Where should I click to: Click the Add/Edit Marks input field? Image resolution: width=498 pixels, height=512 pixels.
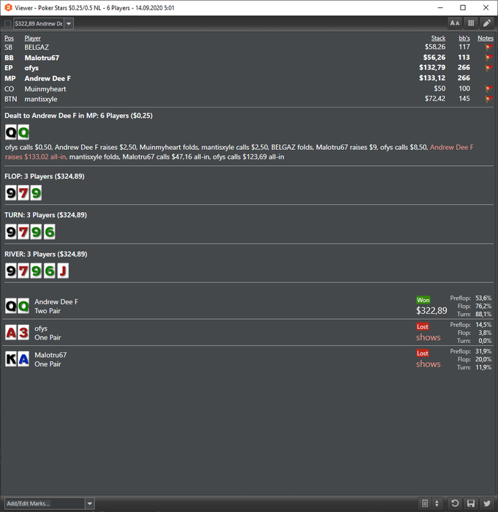tap(45, 503)
